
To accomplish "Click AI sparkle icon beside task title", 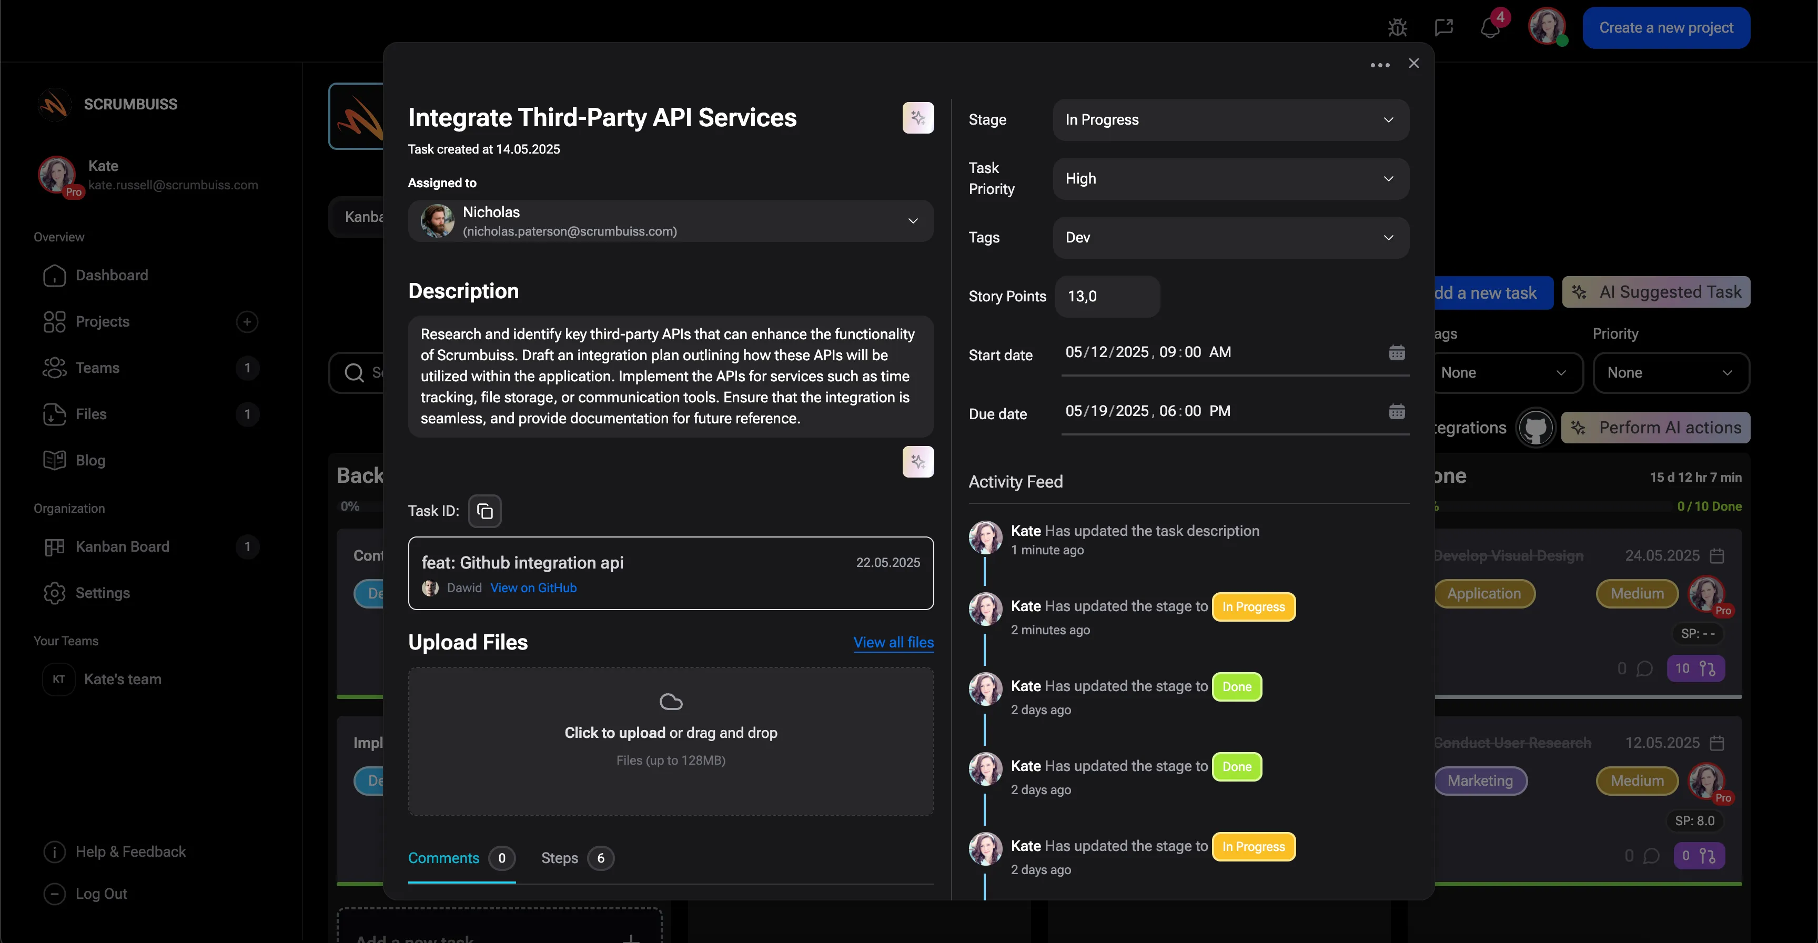I will [x=917, y=118].
